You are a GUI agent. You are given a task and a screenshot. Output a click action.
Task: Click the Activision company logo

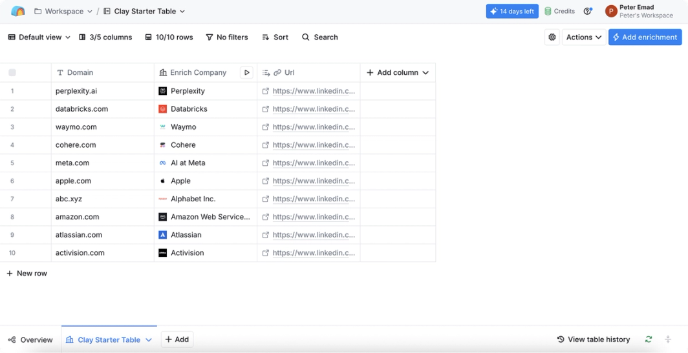(x=163, y=253)
